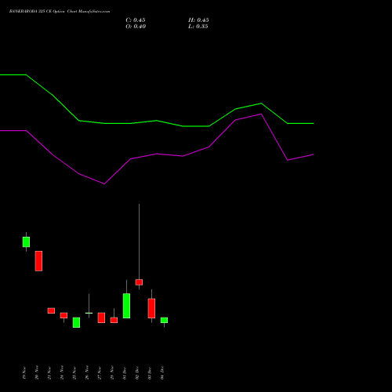Click the 04 Dec date label
This screenshot has width=392, height=392.
[162, 372]
